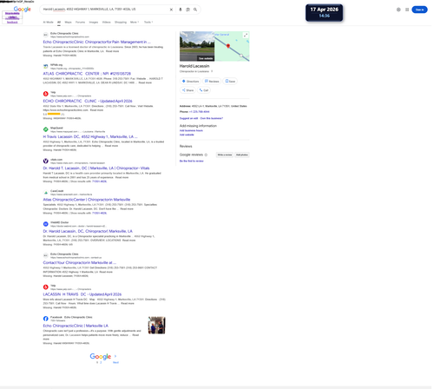Click Write a review button

click(225, 155)
